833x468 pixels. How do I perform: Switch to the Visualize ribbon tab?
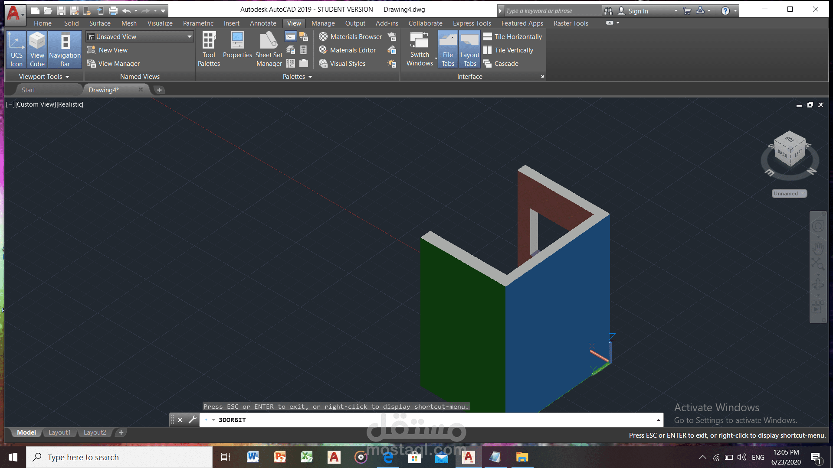[x=160, y=23]
